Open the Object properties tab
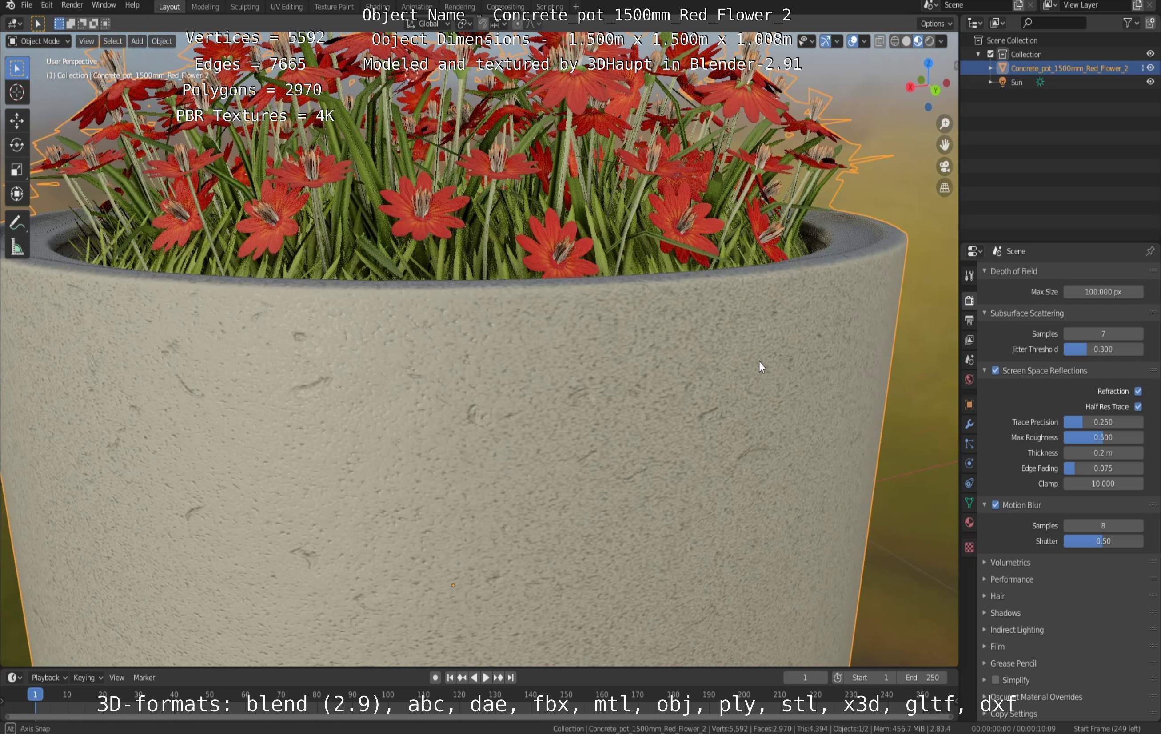Screen dimensions: 1161x734 (x=969, y=405)
